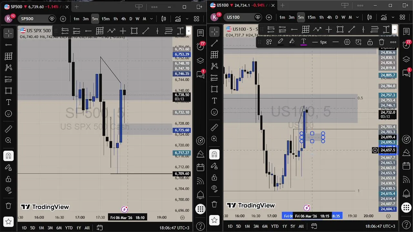The height and width of the screenshot is (232, 413).
Task: Open background fill color in floating toolbar
Action: point(292,42)
